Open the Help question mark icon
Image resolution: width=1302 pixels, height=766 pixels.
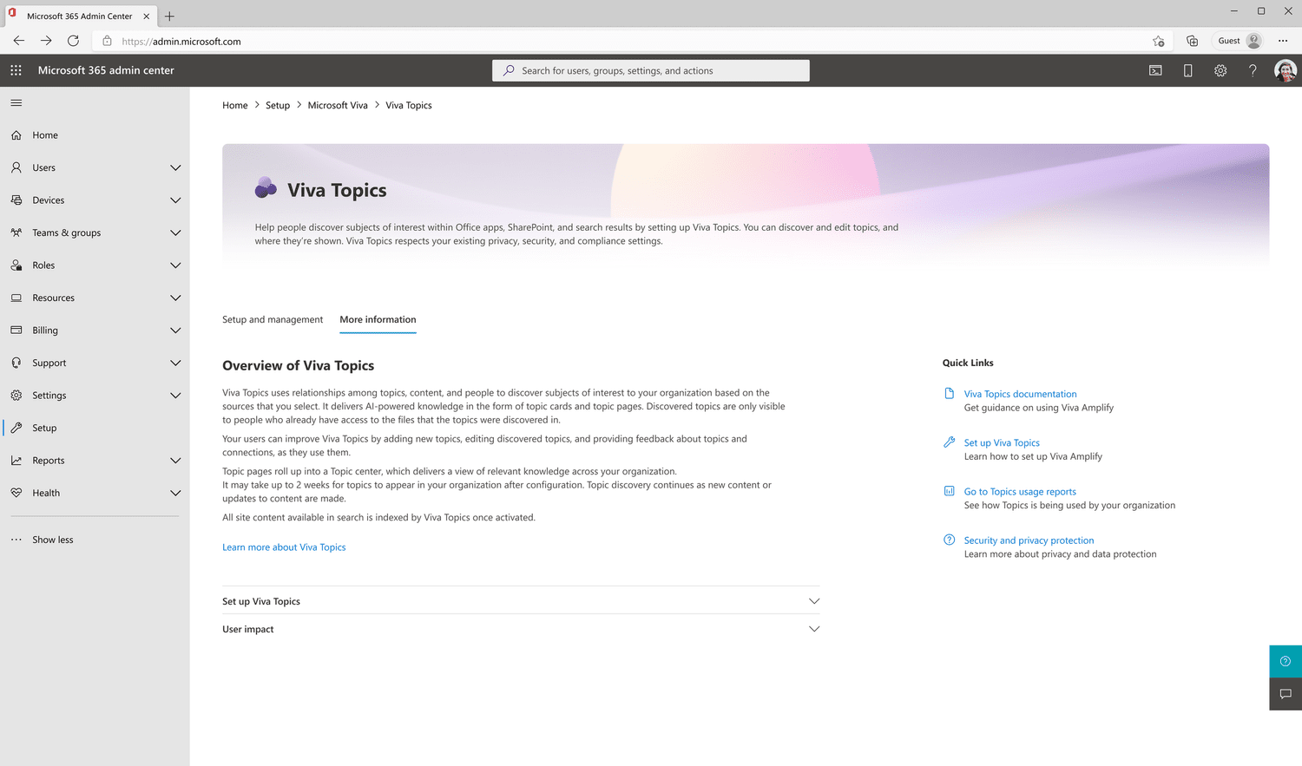(1253, 70)
